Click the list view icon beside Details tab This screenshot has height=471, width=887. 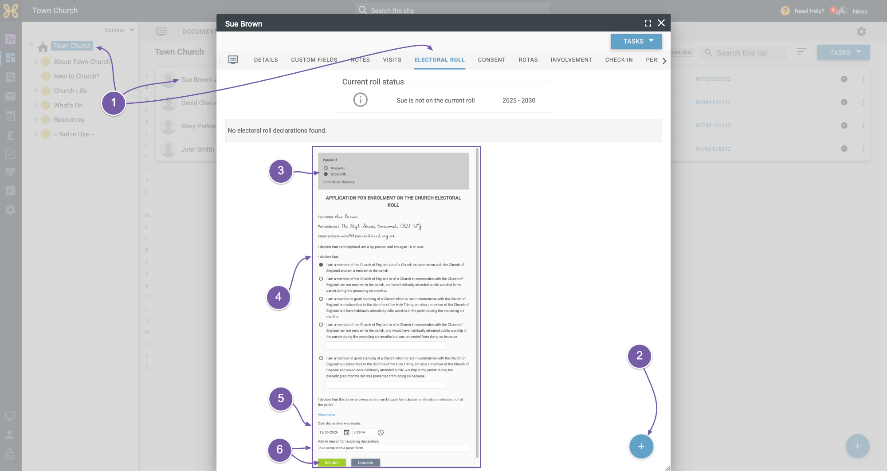pos(233,59)
